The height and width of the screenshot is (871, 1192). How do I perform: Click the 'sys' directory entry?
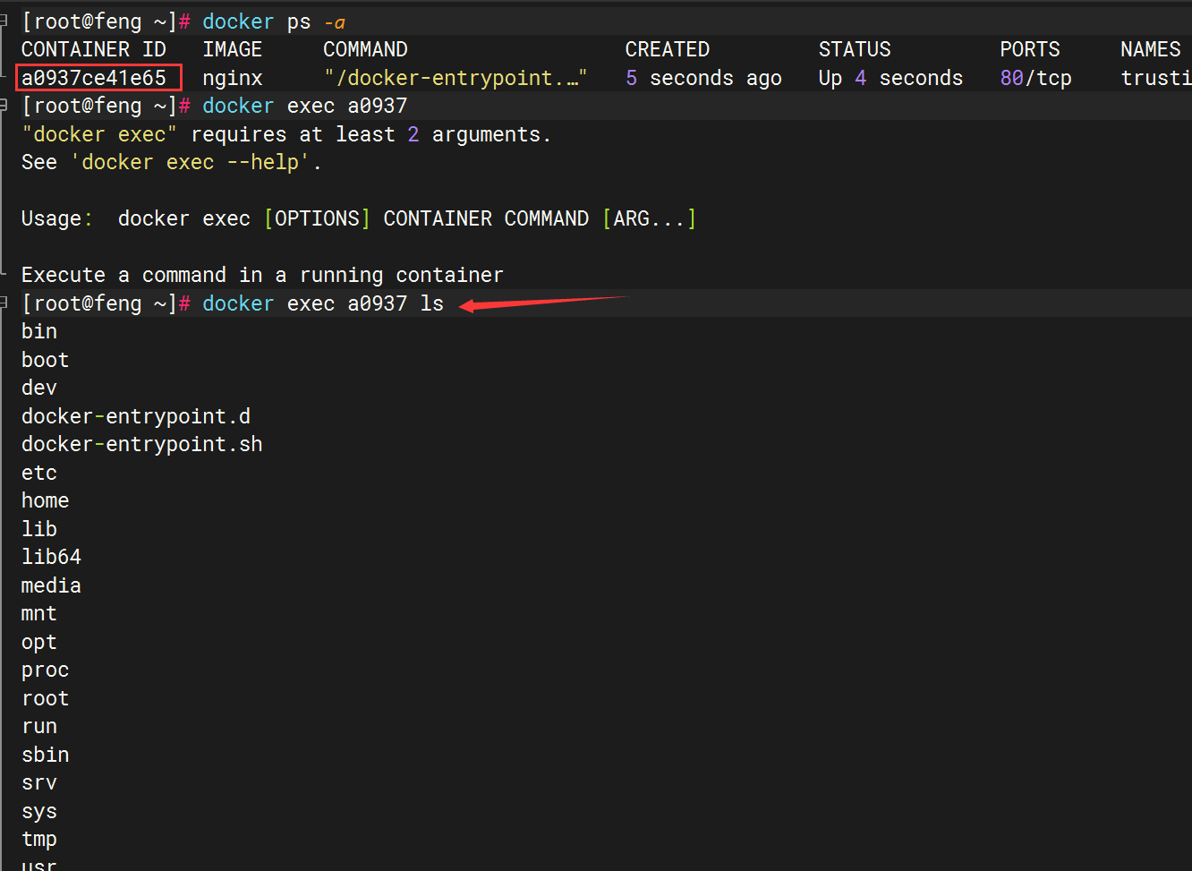[39, 812]
